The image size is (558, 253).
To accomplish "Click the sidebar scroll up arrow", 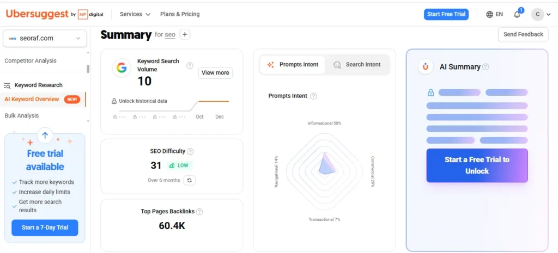I will coord(88,53).
